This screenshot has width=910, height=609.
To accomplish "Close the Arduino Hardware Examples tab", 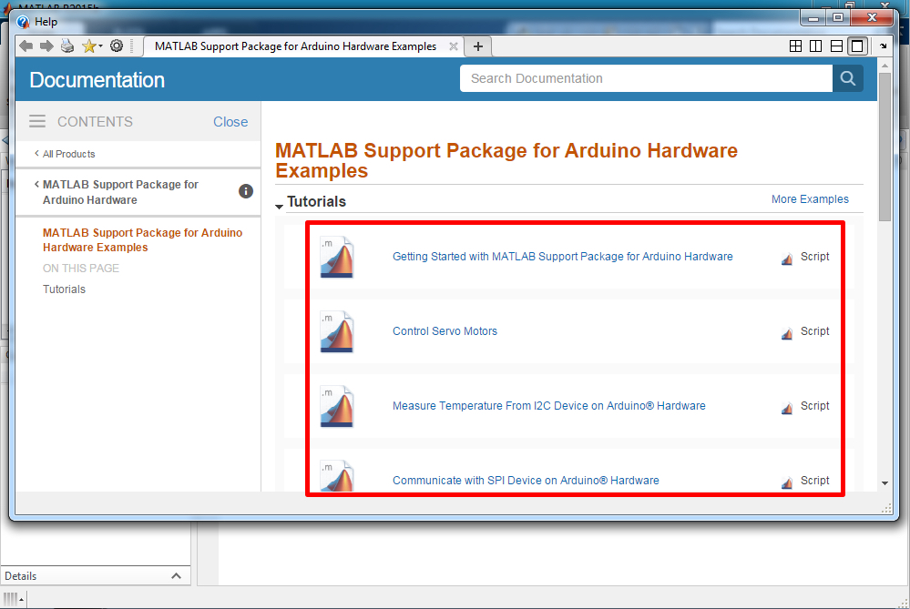I will click(454, 46).
